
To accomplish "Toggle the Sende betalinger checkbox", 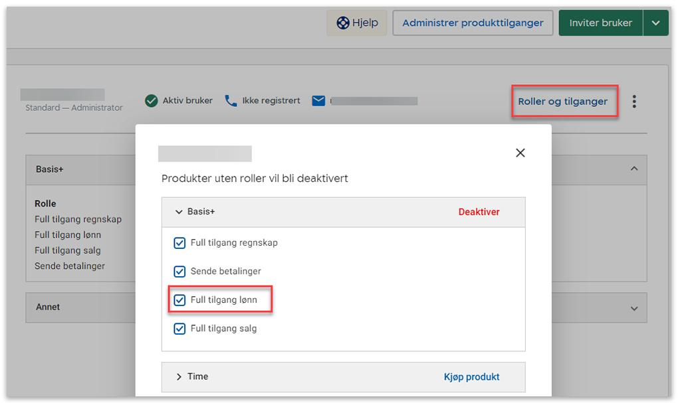I will tap(179, 272).
